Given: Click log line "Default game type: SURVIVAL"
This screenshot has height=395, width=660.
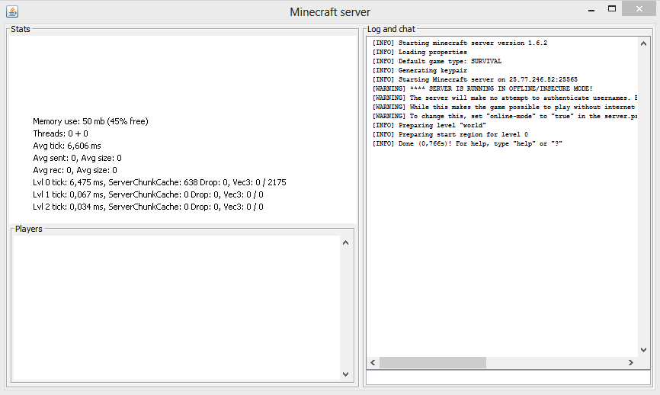Looking at the screenshot, I should [437, 62].
